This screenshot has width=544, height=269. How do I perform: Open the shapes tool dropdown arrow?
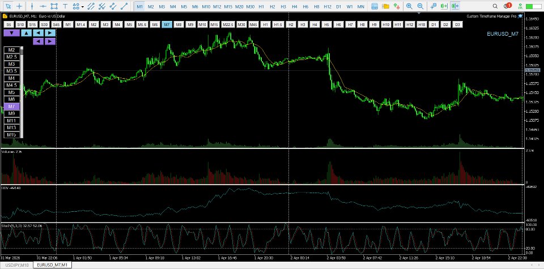83,6
